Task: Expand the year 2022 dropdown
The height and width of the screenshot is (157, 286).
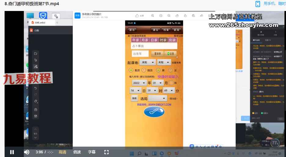Action: [139, 83]
